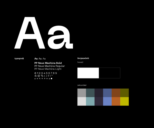This screenshot has height=128, width=154.
Task: Click "PP Neue Machina Bold" text
Action: [x=48, y=63]
